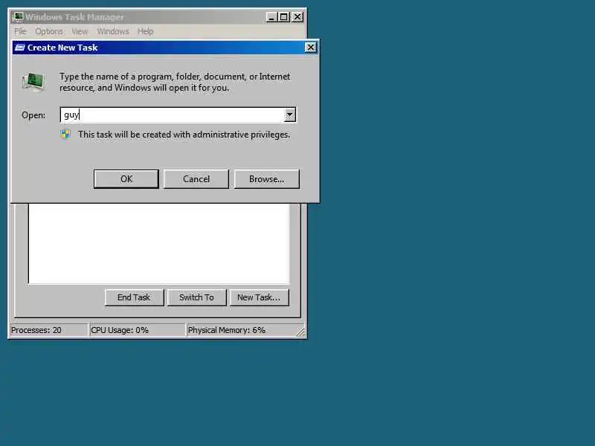Open the Options menu in Task Manager

(x=49, y=31)
